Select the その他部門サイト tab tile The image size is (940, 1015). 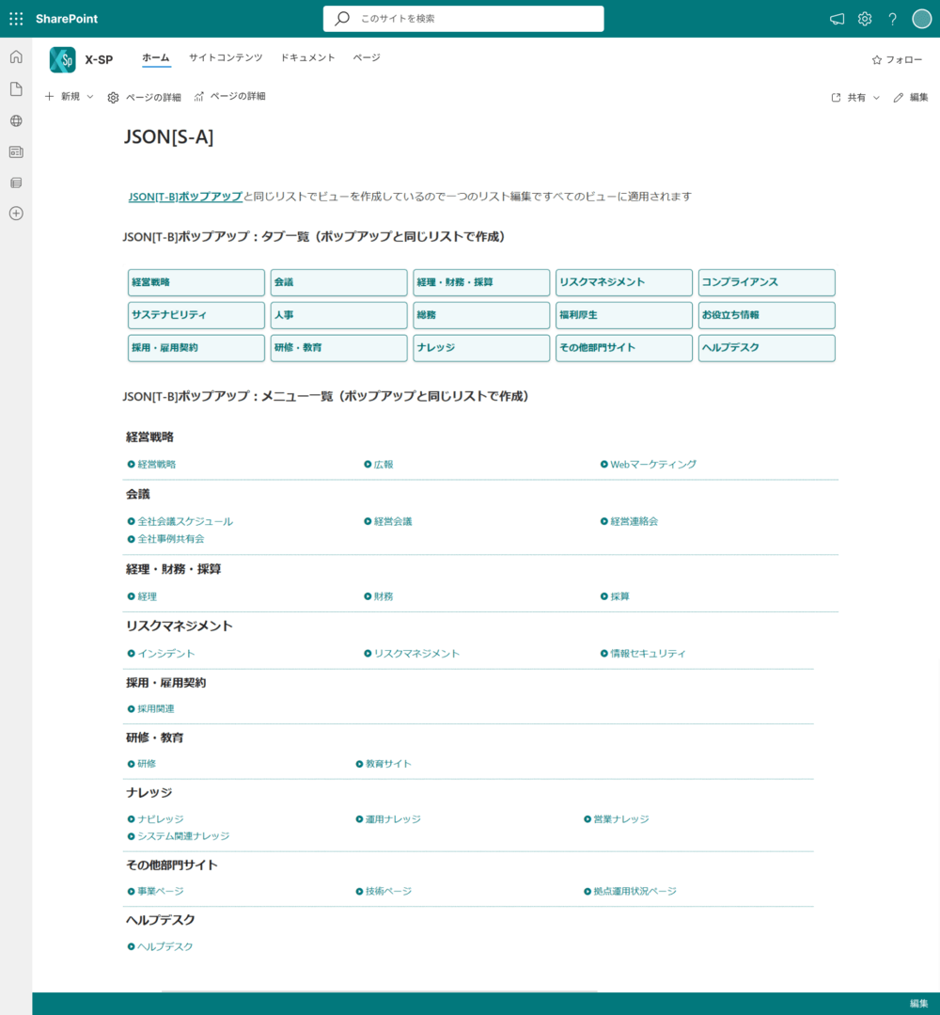coord(623,348)
